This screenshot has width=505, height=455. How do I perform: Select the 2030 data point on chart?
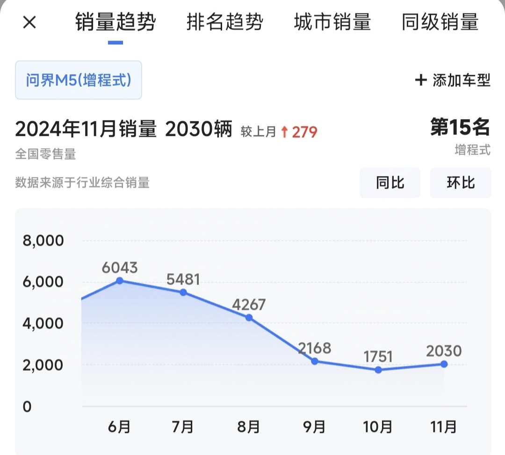444,364
